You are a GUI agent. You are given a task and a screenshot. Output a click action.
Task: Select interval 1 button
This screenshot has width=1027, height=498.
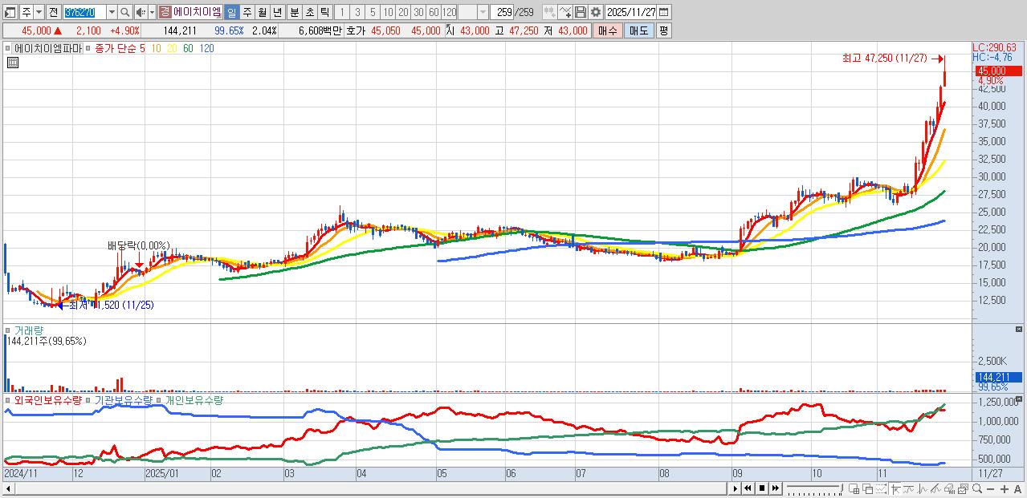pos(341,12)
